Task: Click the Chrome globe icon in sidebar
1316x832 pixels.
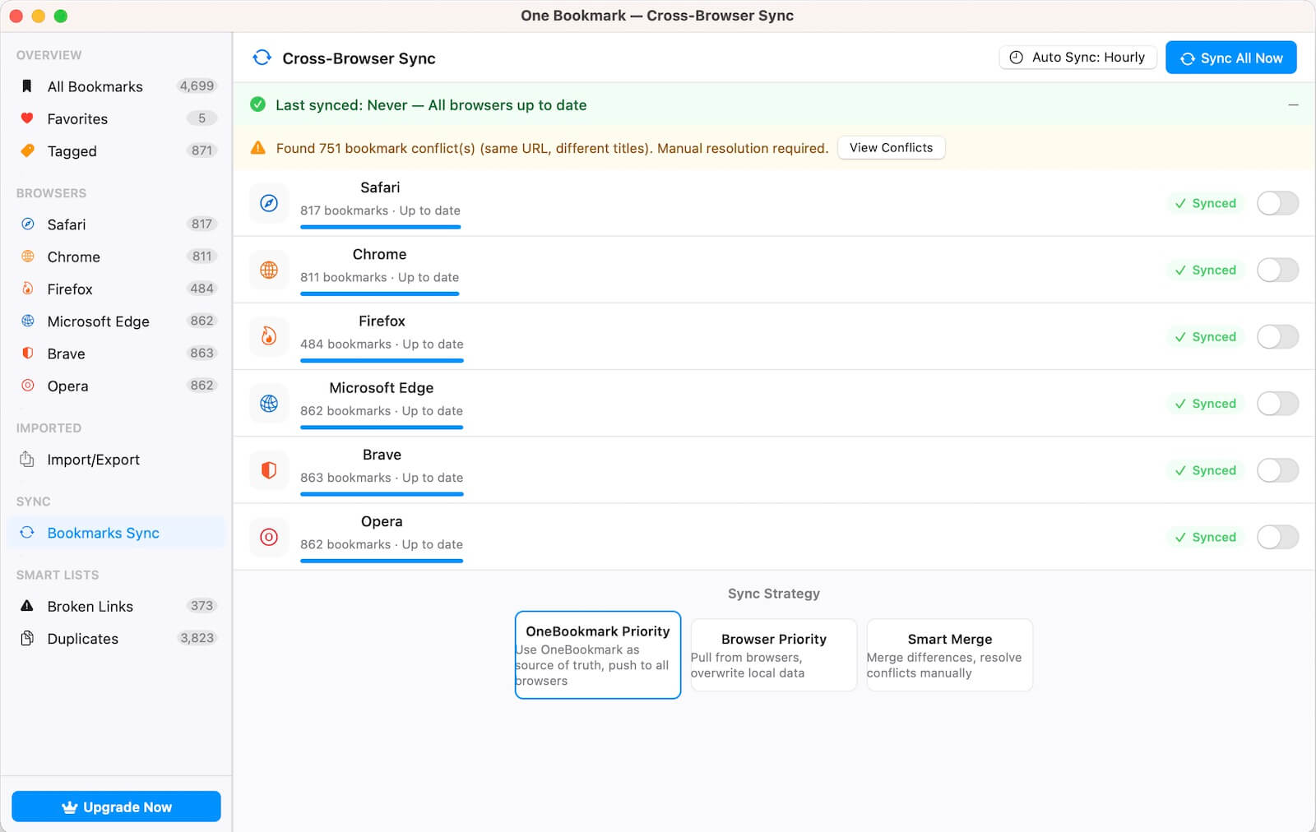Action: coord(27,257)
